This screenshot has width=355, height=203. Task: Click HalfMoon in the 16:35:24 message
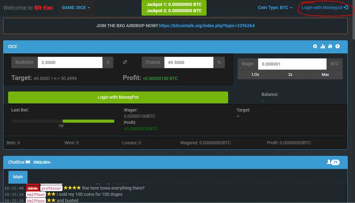36,194
